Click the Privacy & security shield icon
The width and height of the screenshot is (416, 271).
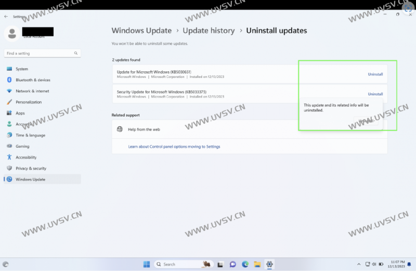pyautogui.click(x=9, y=169)
